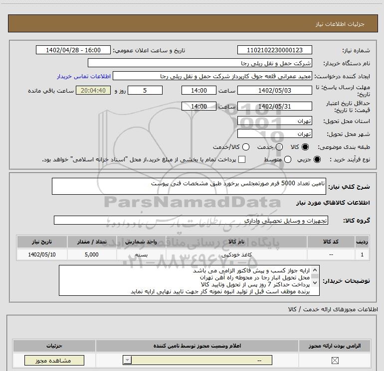Toggle the اسناد خزانه اسلامی payment checkbox
The width and height of the screenshot is (384, 371).
[242, 159]
